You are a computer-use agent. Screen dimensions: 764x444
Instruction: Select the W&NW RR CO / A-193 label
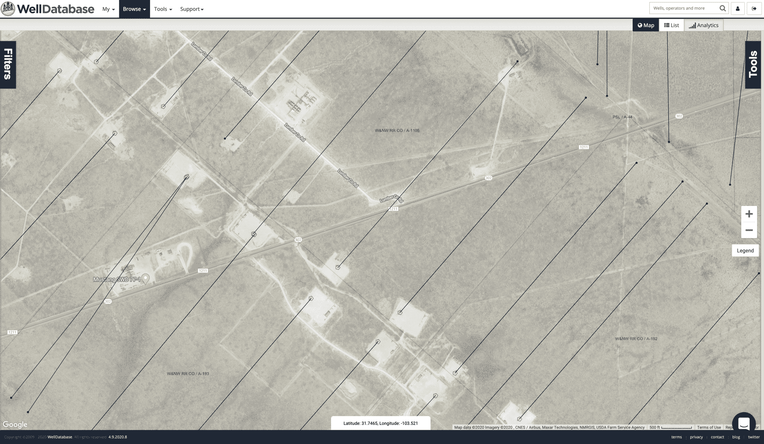(x=188, y=374)
